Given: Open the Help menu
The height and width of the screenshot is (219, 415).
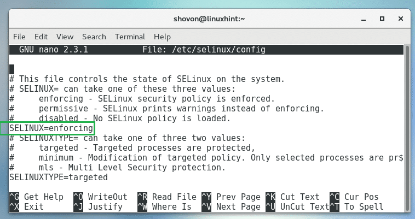Looking at the screenshot, I should pos(163,37).
